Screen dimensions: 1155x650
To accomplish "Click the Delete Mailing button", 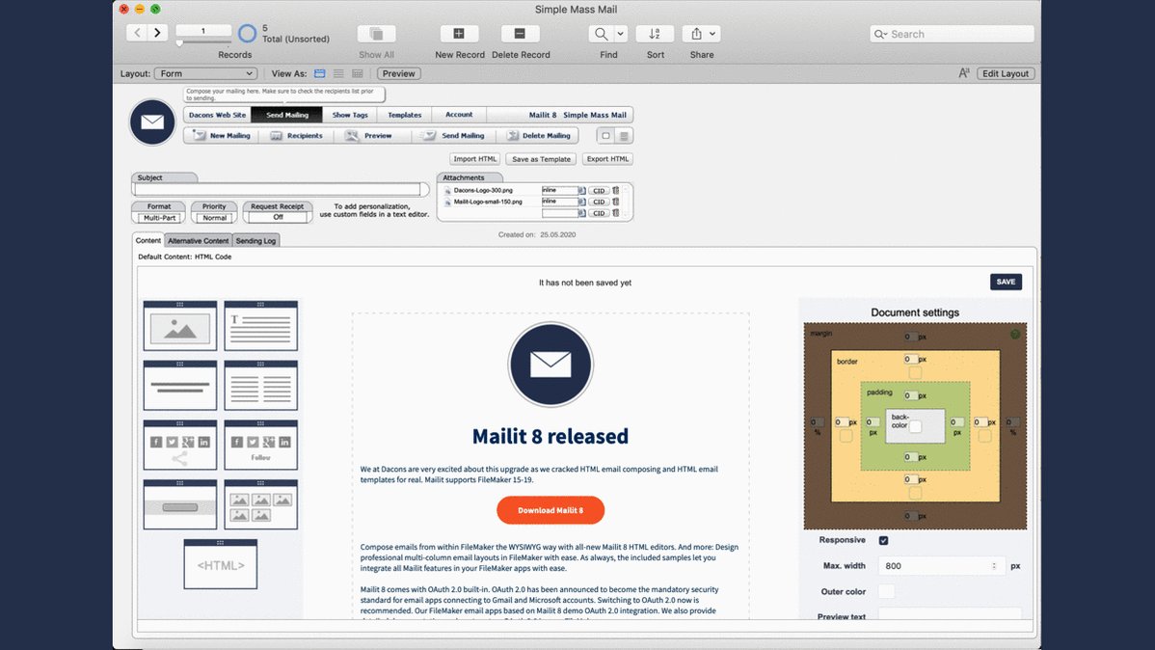I will 539,136.
